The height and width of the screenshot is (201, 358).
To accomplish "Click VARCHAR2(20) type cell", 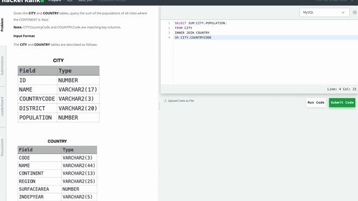I will pos(78,108).
